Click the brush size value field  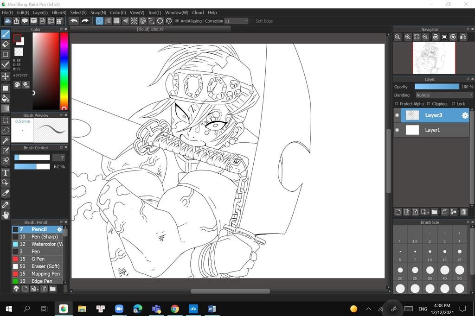(x=59, y=158)
